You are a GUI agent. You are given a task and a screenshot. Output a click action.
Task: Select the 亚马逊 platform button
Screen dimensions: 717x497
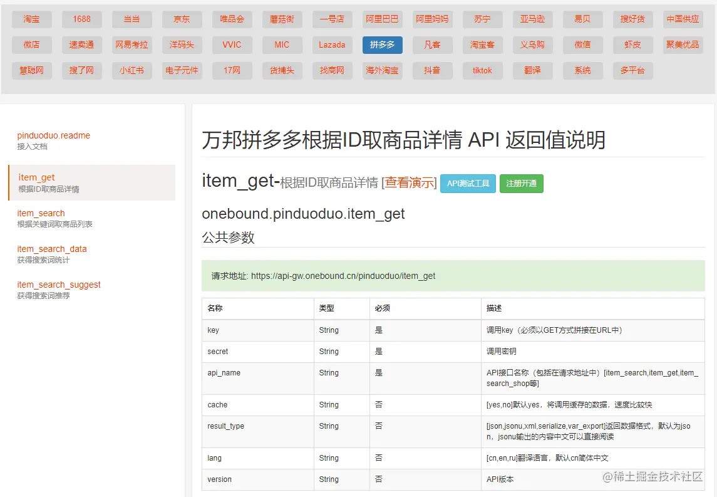click(x=532, y=19)
